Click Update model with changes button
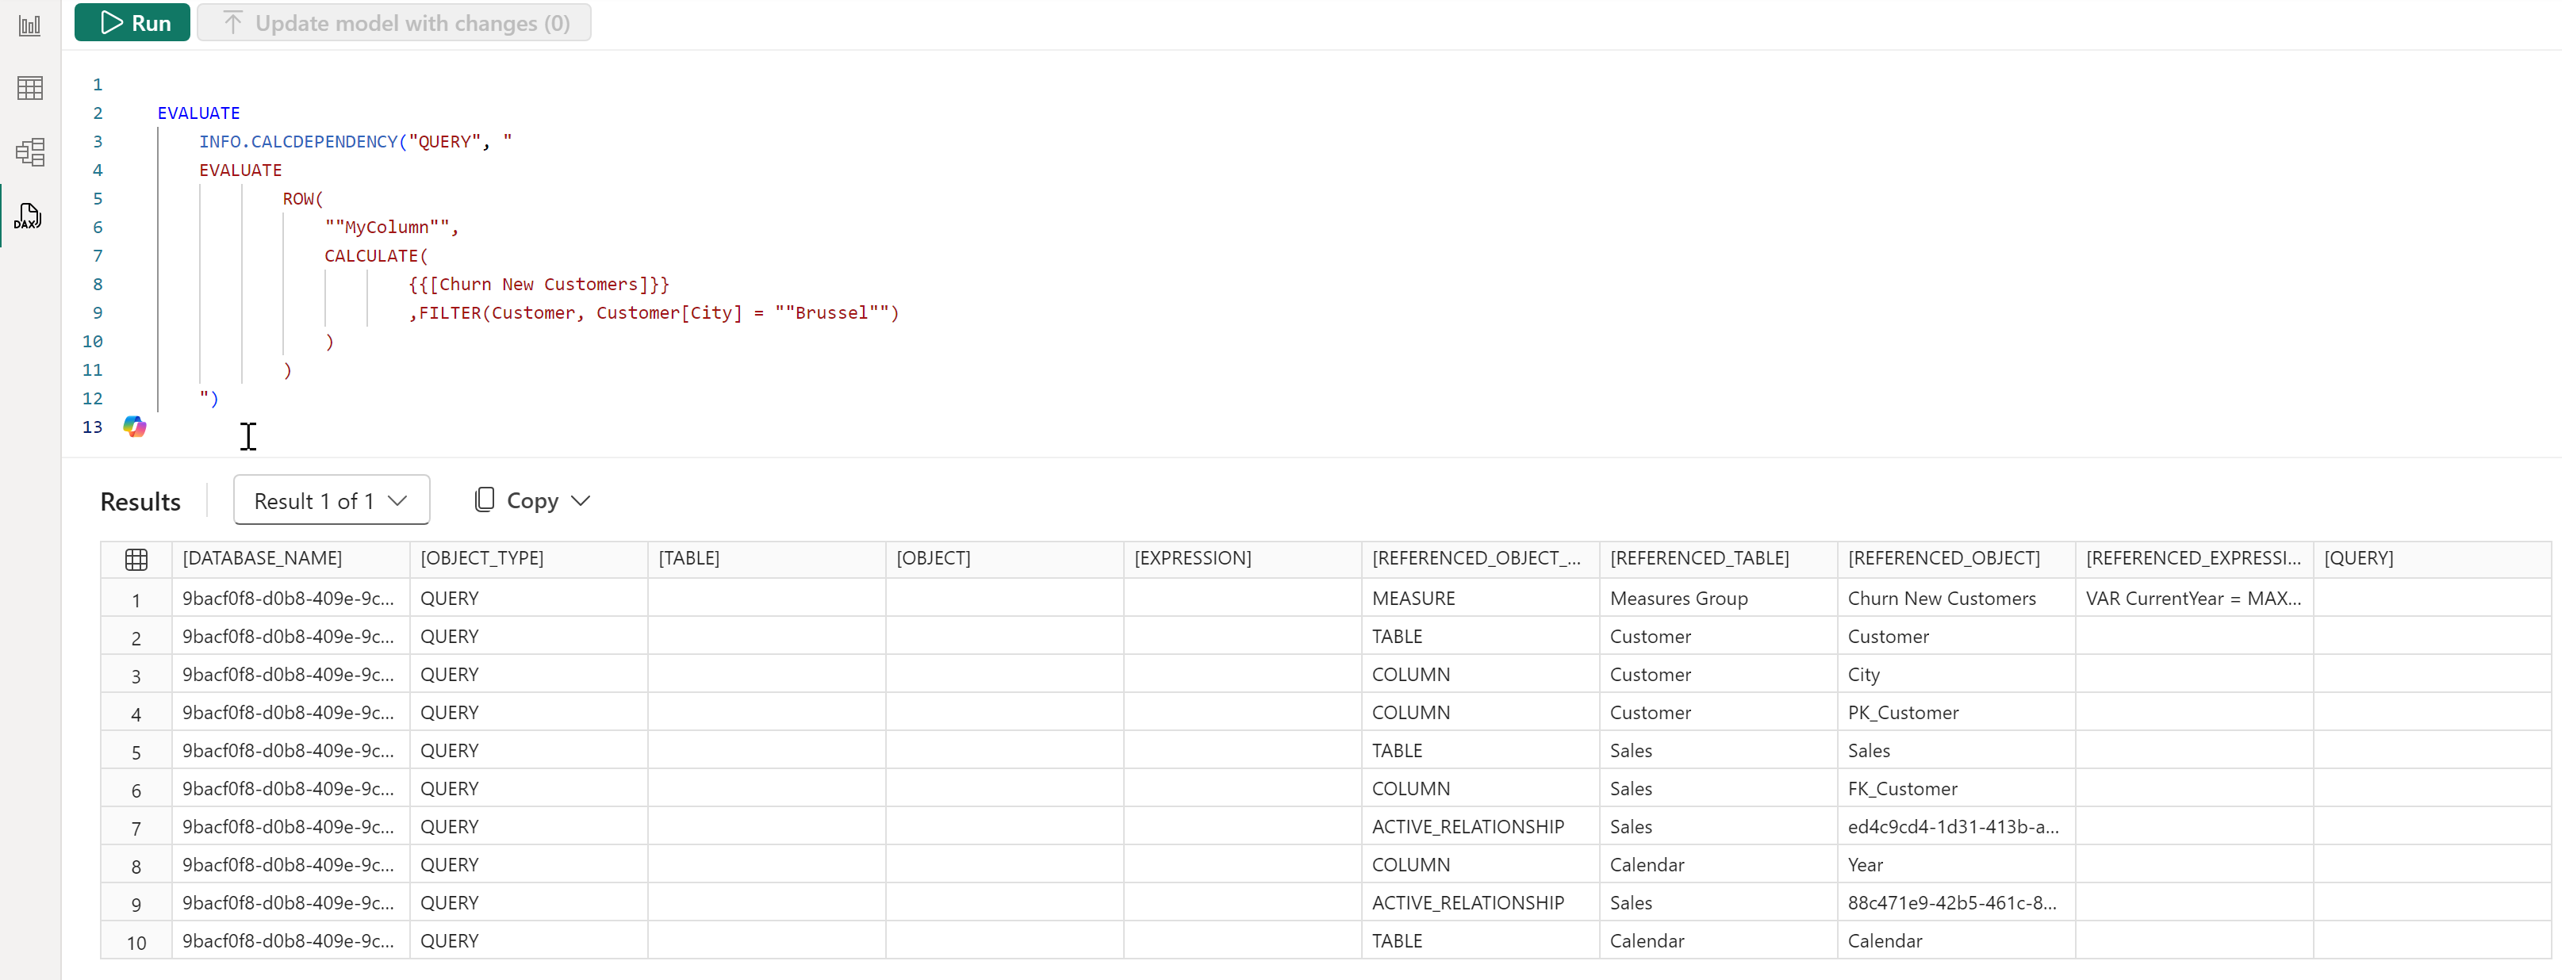 tap(394, 22)
